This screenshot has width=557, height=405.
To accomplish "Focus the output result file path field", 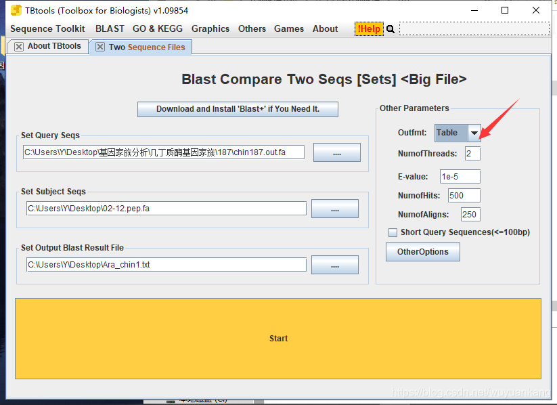I will click(166, 265).
